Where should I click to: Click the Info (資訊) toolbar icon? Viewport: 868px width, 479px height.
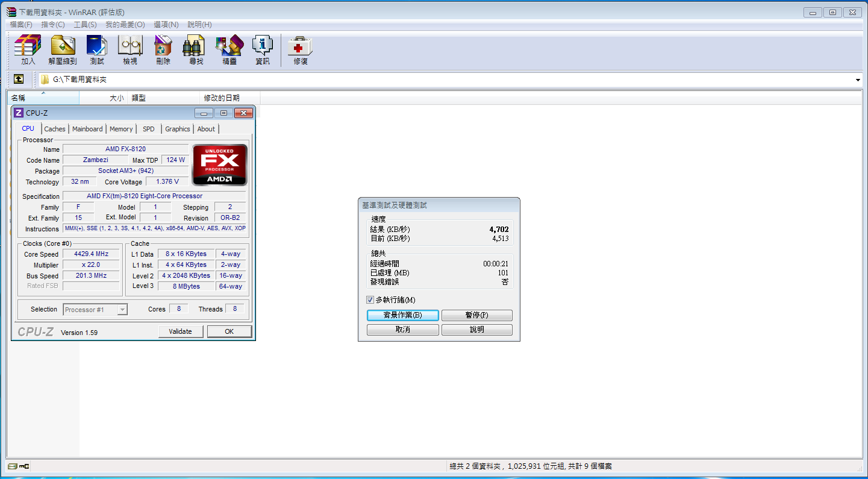point(262,49)
